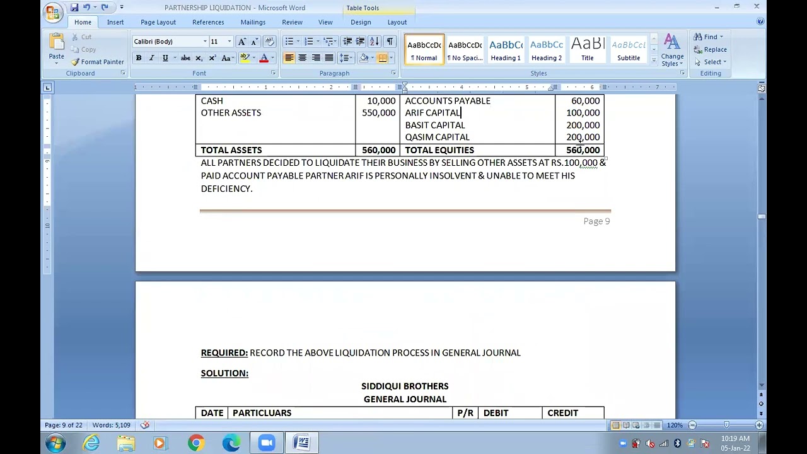Toggle underline formatting
This screenshot has width=807, height=454.
(x=165, y=58)
